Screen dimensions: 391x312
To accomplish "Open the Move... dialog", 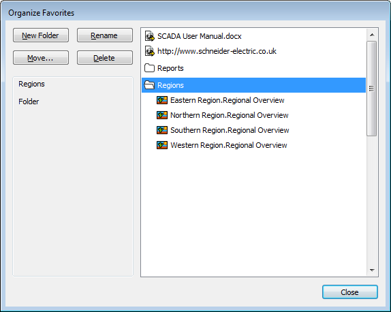I will 41,58.
